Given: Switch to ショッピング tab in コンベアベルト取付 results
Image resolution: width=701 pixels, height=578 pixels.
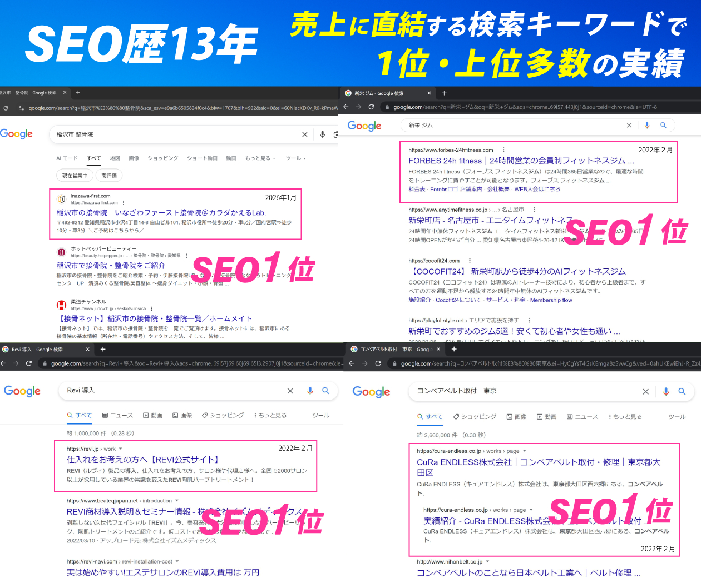Looking at the screenshot, I should click(x=475, y=416).
